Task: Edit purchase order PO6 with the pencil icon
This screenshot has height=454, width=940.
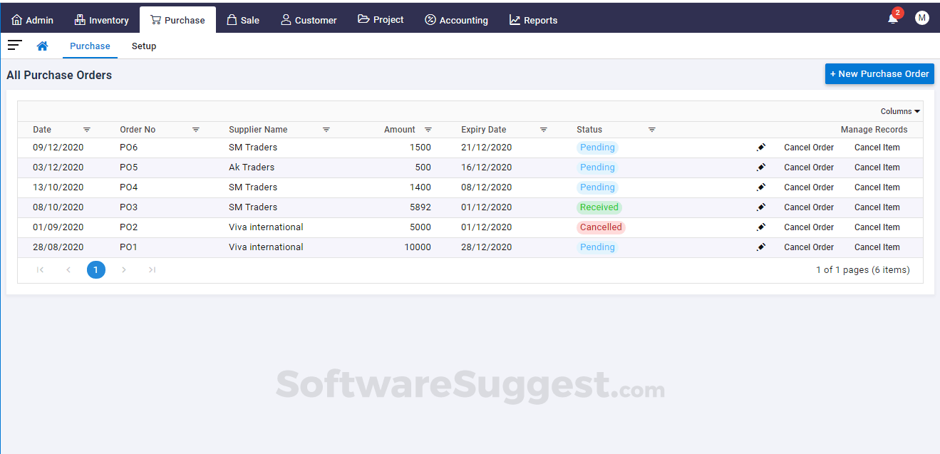Action: 761,147
